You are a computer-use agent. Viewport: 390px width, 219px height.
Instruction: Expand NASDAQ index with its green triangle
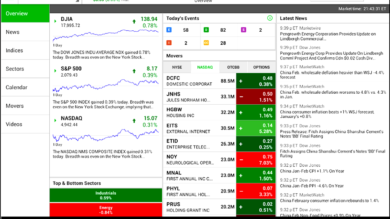point(55,120)
